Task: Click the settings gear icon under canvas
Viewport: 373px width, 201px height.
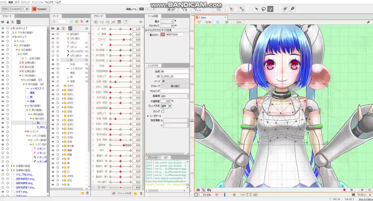Action: point(352,189)
